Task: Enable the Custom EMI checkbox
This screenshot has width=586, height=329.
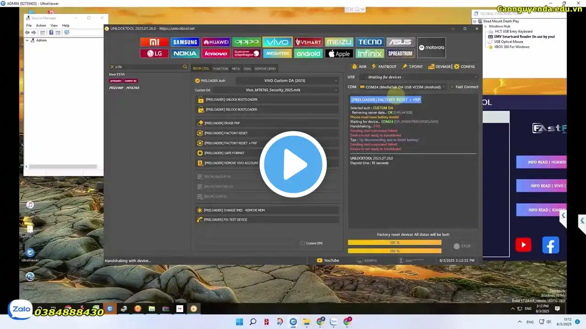Action: tap(302, 243)
